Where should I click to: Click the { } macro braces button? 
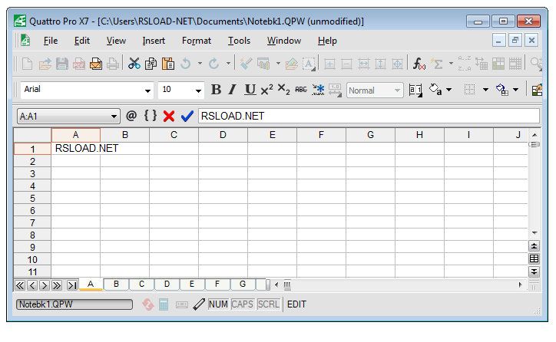(x=151, y=116)
